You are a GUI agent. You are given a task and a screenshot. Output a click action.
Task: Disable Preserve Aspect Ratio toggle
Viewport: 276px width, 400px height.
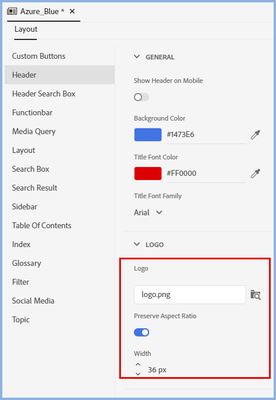pyautogui.click(x=142, y=332)
